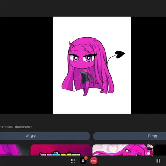Tap the share icon beside 공유
Viewport: 166px width, 166px height.
(28, 136)
